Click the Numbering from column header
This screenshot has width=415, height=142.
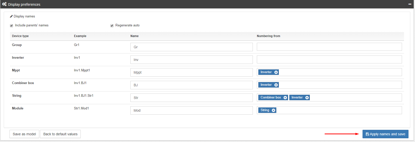point(268,36)
